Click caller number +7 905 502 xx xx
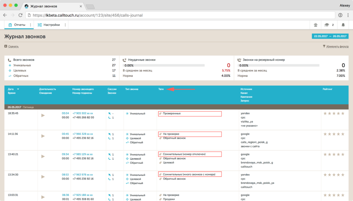The width and height of the screenshot is (353, 201). tap(82, 113)
